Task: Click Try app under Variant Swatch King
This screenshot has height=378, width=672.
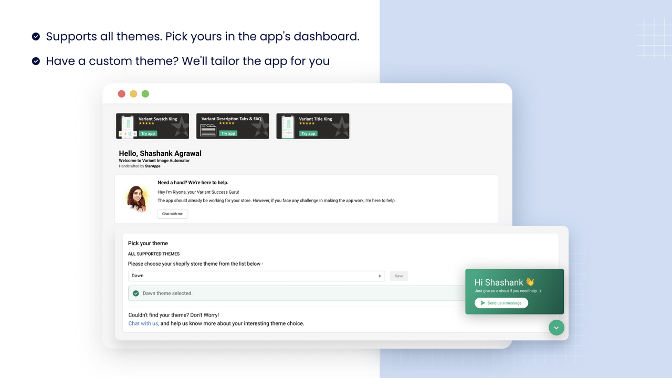Action: click(x=149, y=133)
